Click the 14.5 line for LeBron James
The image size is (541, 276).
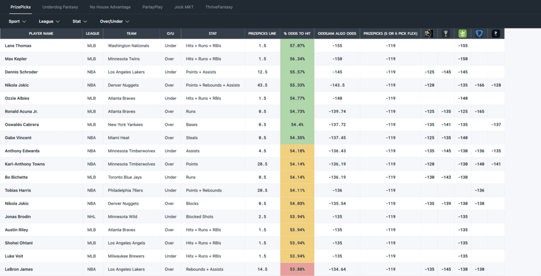coord(262,270)
